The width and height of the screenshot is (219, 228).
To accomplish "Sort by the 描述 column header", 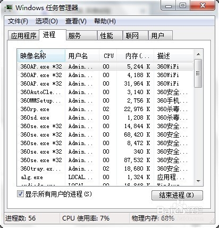I will click(x=173, y=56).
